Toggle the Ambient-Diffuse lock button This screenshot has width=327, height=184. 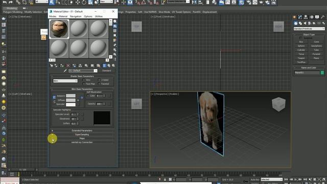tap(54, 97)
